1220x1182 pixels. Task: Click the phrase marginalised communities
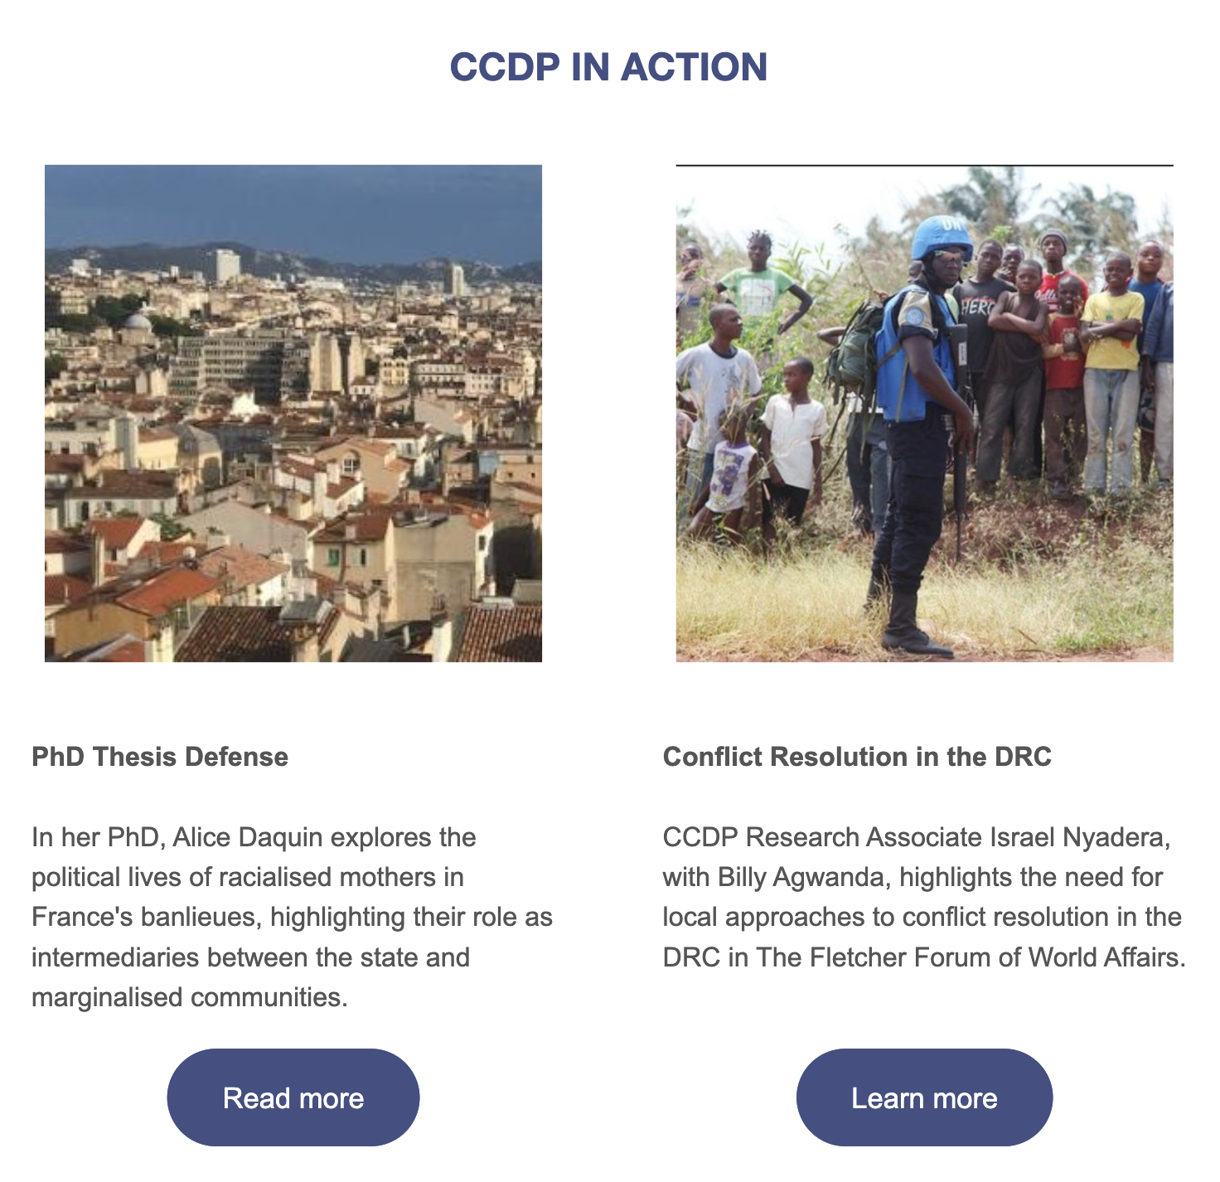click(x=189, y=997)
